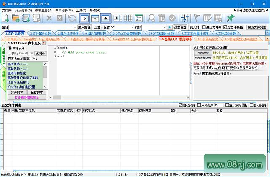Screen dimensions: 270x177
Task: Click the green pushpin icon
Action: 230,18
